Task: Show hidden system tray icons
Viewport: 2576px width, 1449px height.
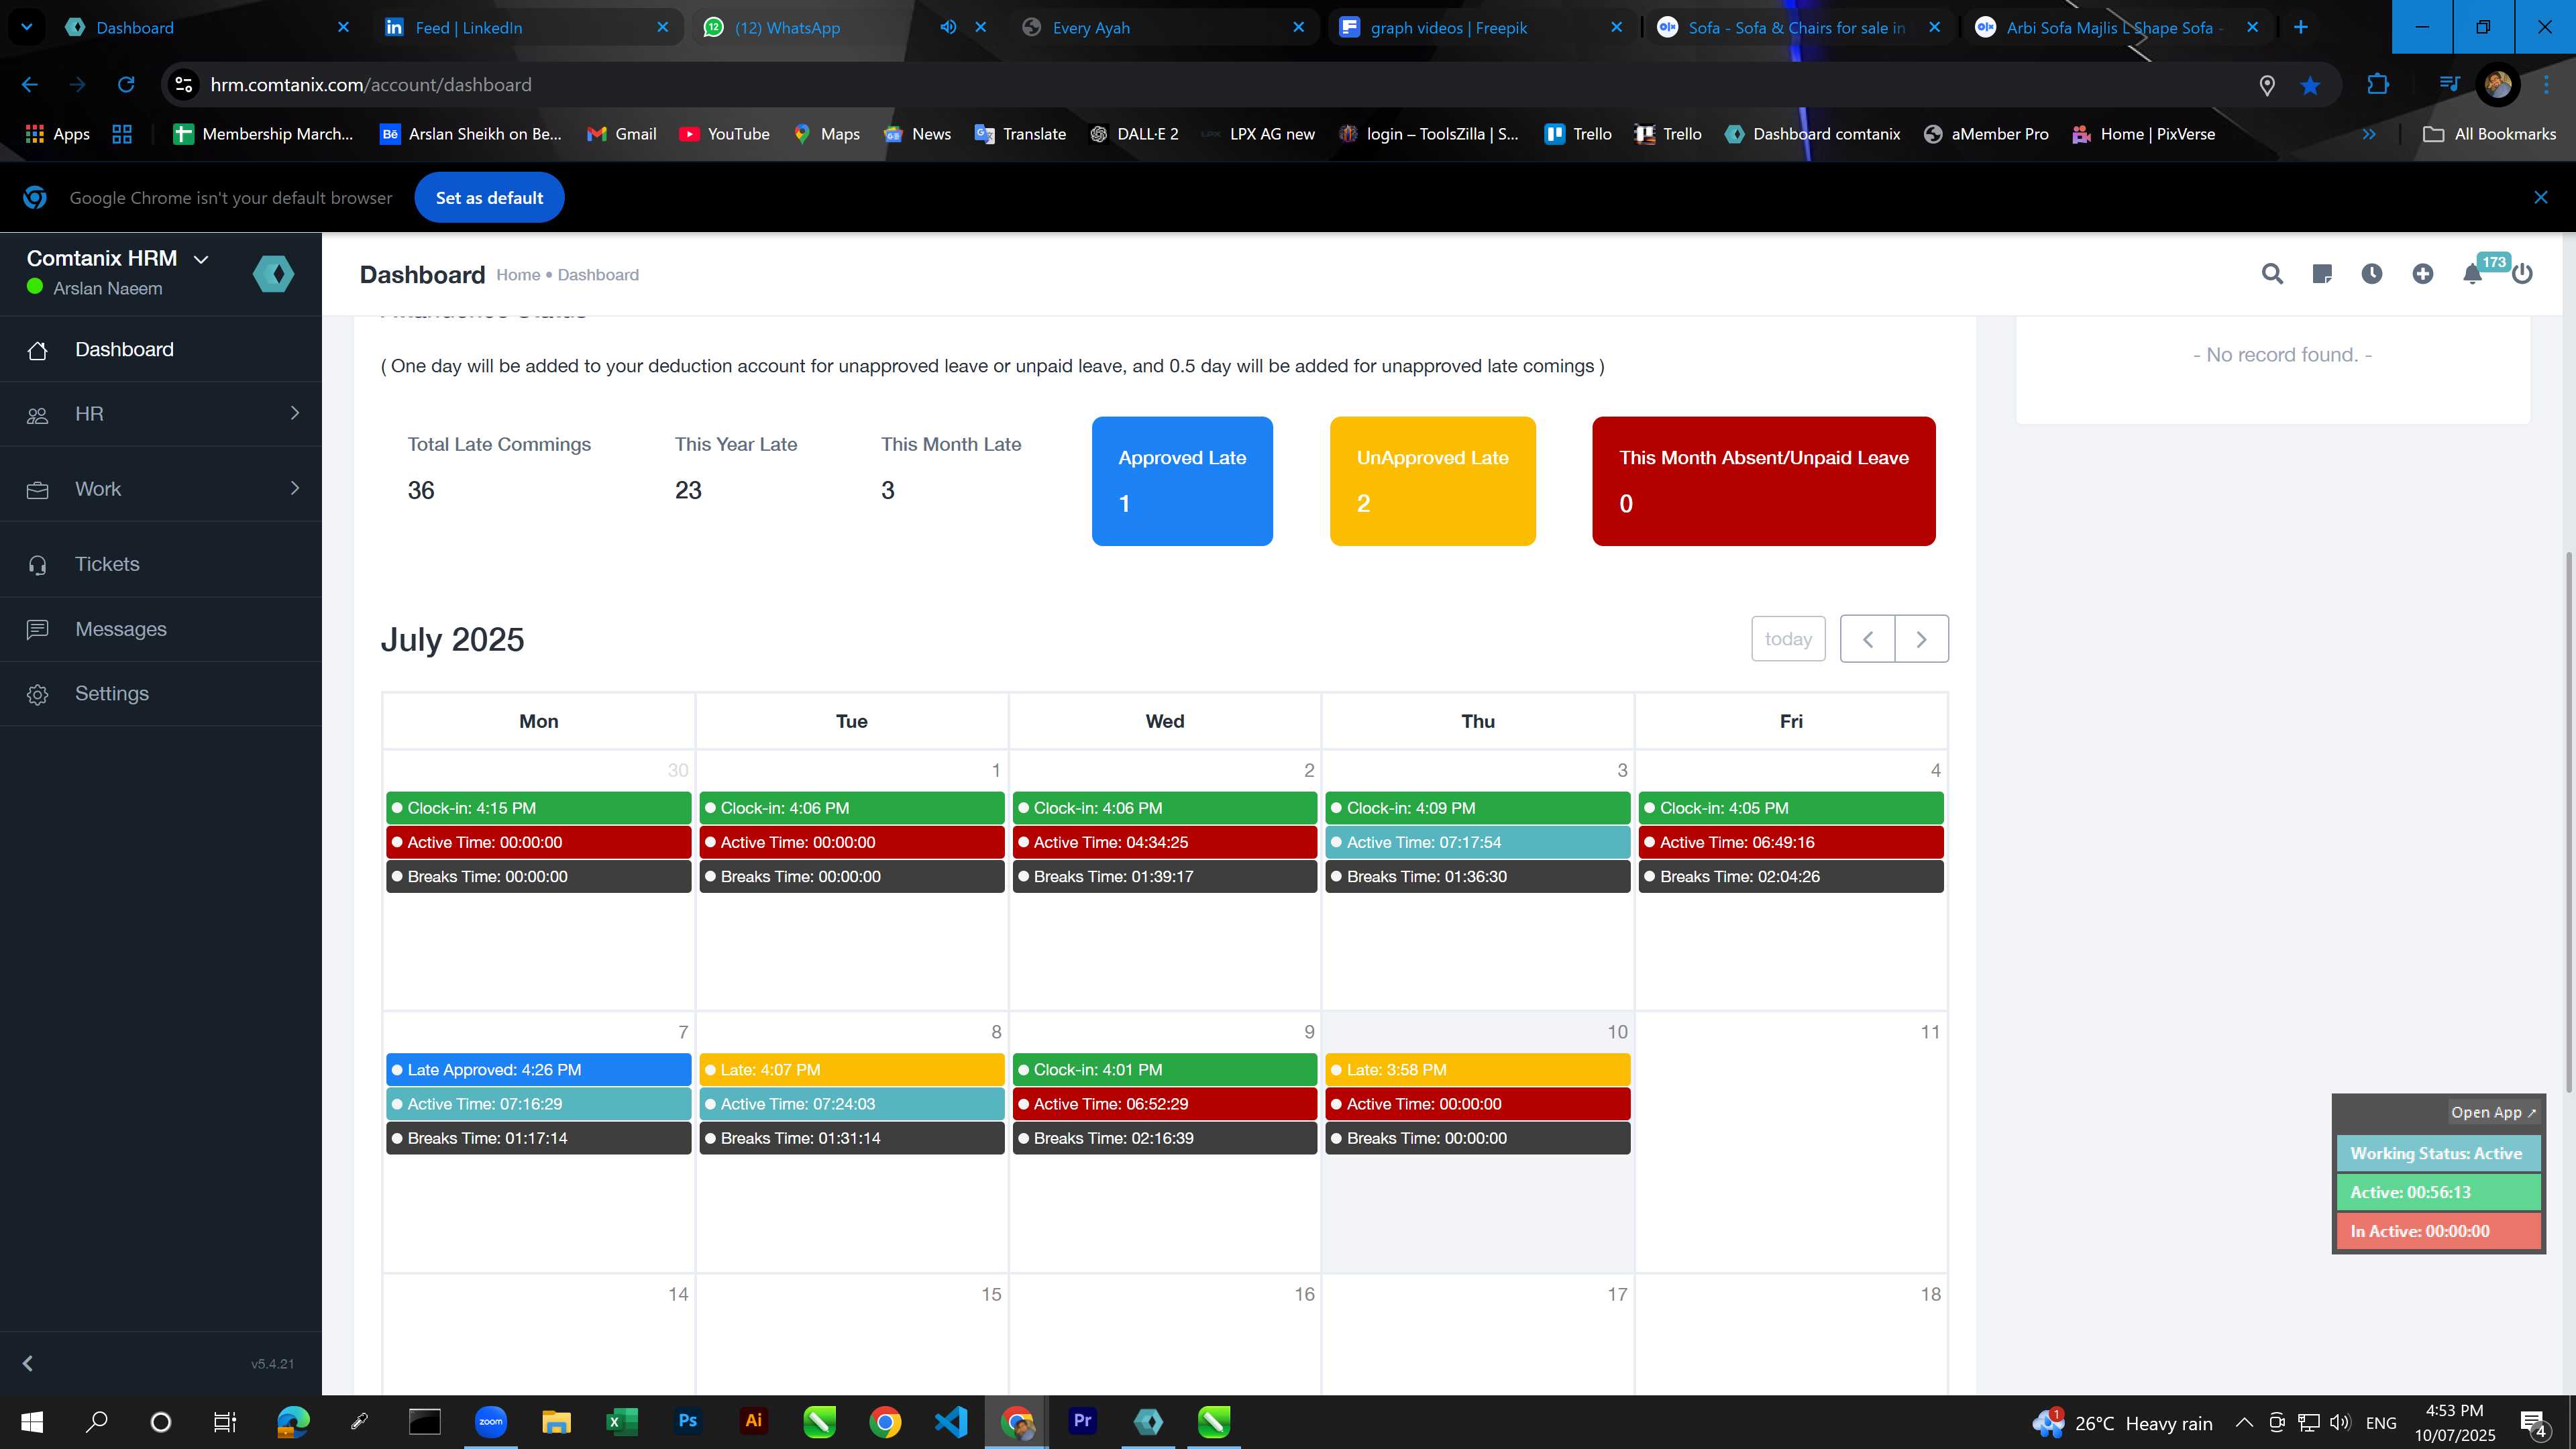Action: [x=2243, y=1422]
